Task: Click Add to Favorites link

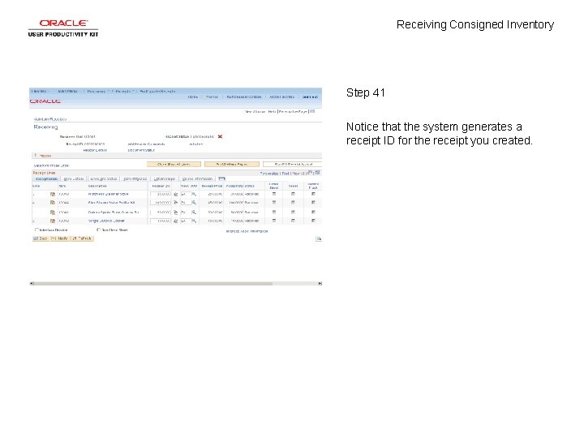Action: (281, 97)
